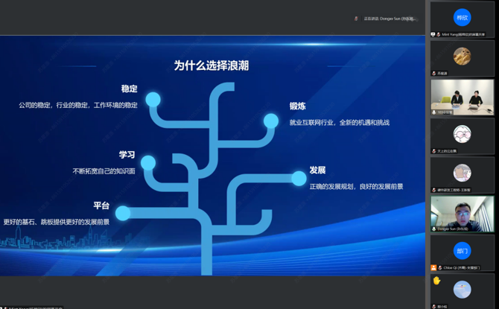Click the circle node next to 稳定
Screen dimensions: 499x309
pyautogui.click(x=153, y=99)
